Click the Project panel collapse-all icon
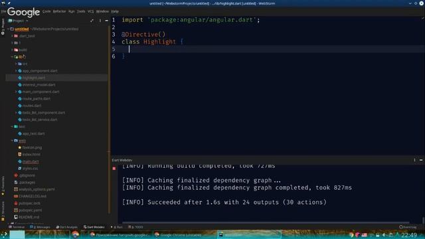 pyautogui.click(x=92, y=21)
